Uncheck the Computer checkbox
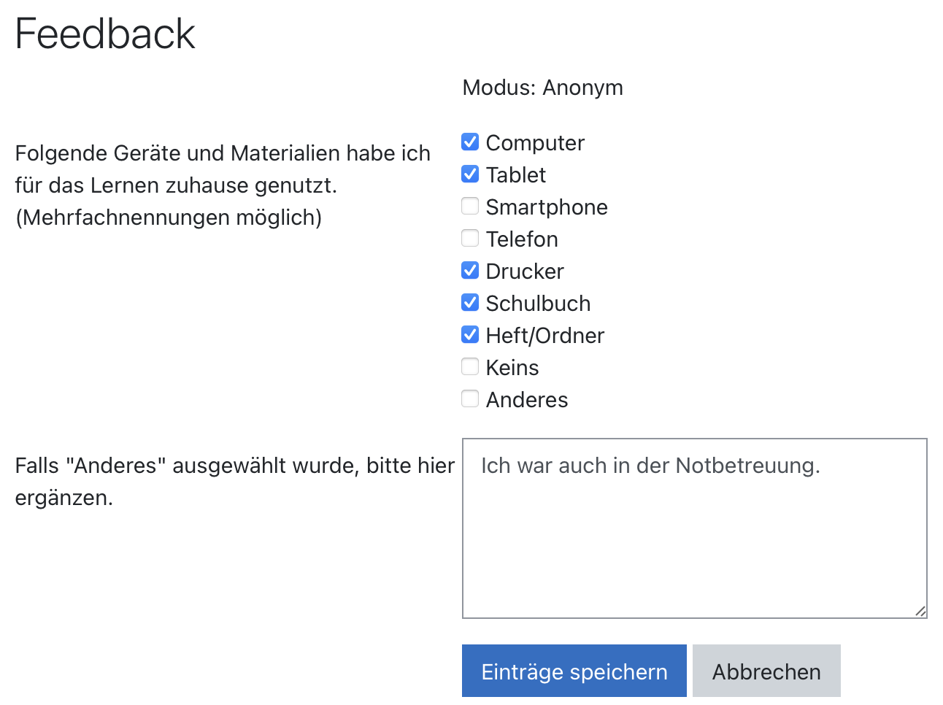Viewport: 943px width, 705px height. point(470,142)
